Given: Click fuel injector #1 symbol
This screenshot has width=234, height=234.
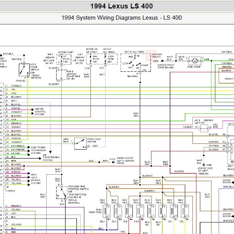Looking at the screenshot, I should coord(174,211).
